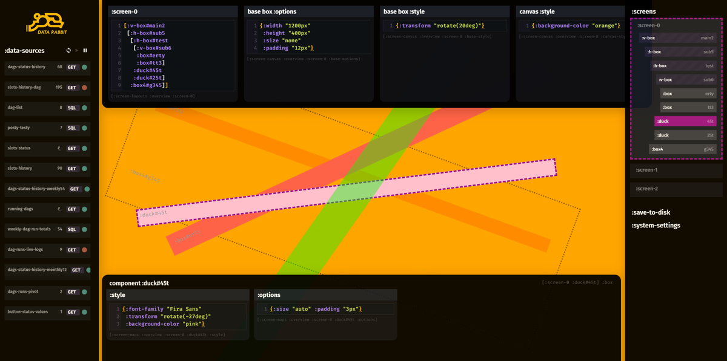Edit the component :options size and padding code

coord(325,309)
